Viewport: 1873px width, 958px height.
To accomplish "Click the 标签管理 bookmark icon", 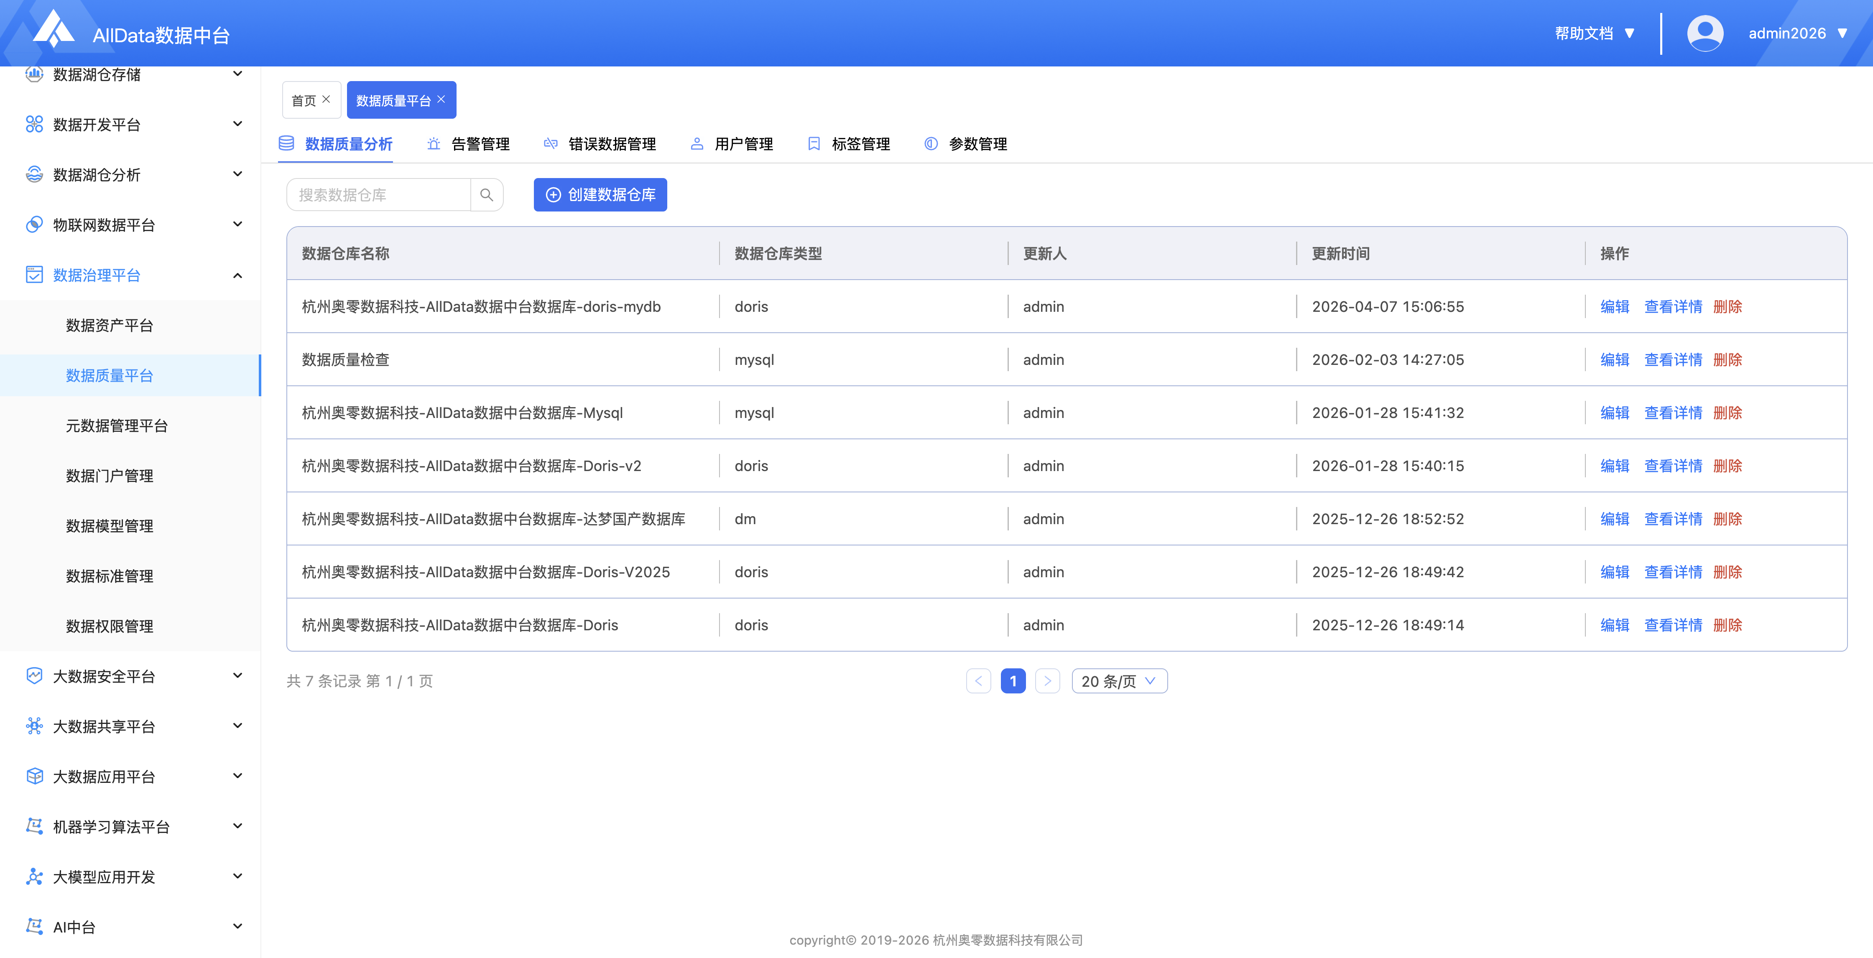I will coord(814,144).
